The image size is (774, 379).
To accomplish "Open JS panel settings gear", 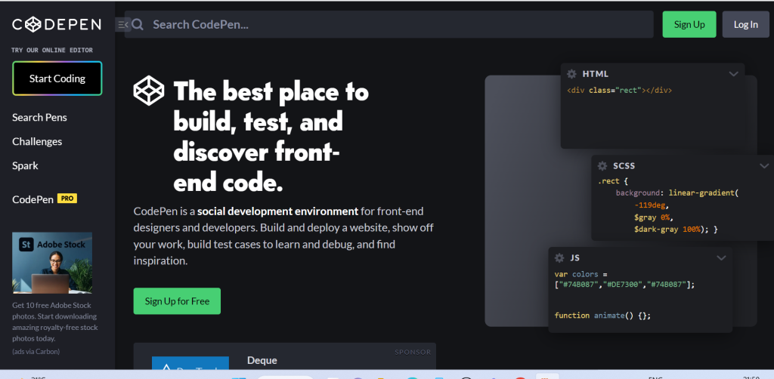I will [x=559, y=257].
